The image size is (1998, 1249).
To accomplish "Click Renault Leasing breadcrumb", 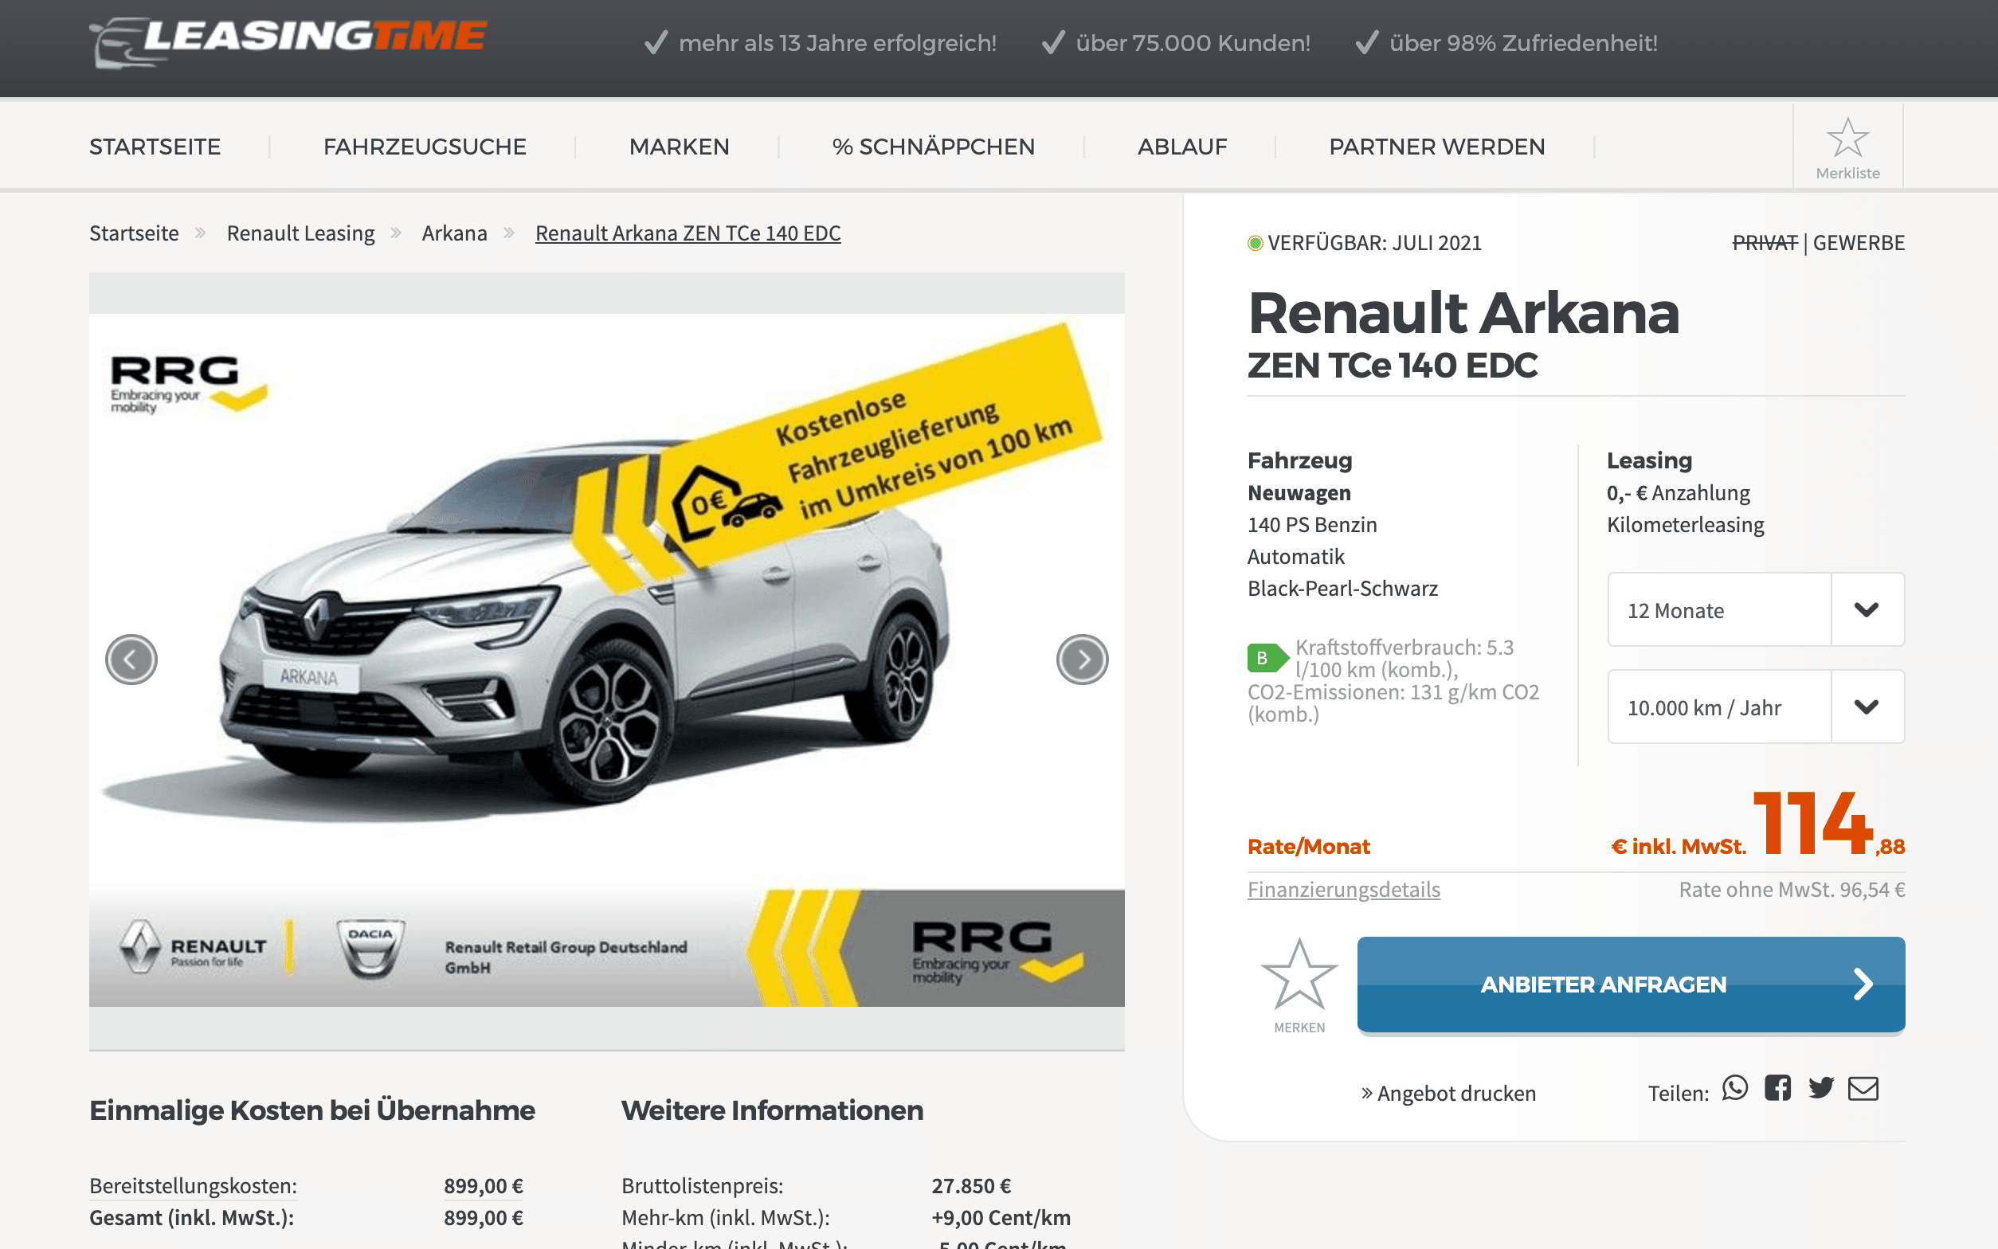I will pyautogui.click(x=300, y=233).
